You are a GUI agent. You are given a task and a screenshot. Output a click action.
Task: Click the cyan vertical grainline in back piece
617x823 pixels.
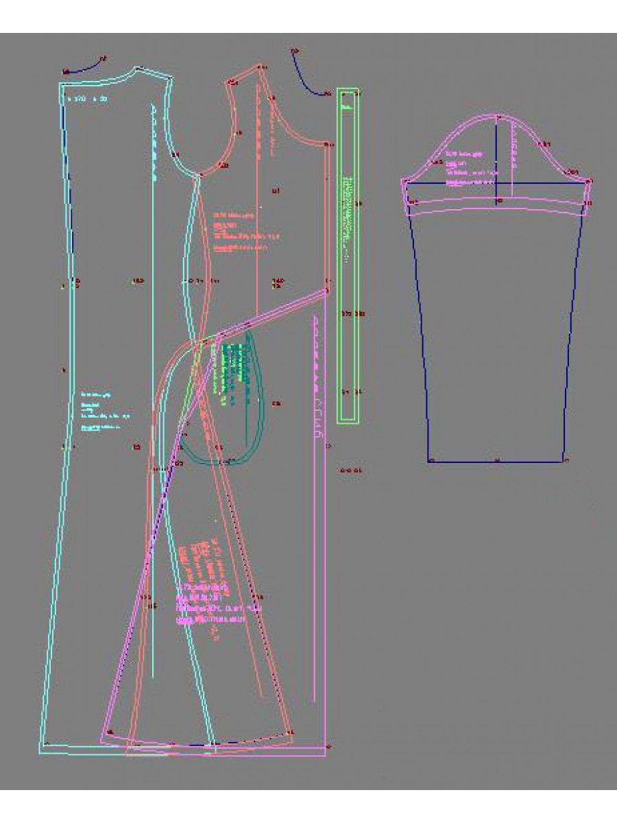(x=154, y=411)
